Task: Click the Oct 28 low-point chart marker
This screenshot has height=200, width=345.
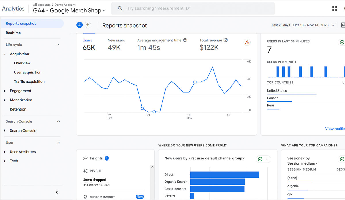Action: tap(142, 108)
